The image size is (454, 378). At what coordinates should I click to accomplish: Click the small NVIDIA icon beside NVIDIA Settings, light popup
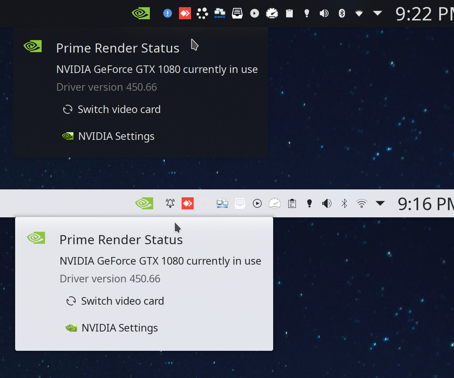click(x=71, y=328)
